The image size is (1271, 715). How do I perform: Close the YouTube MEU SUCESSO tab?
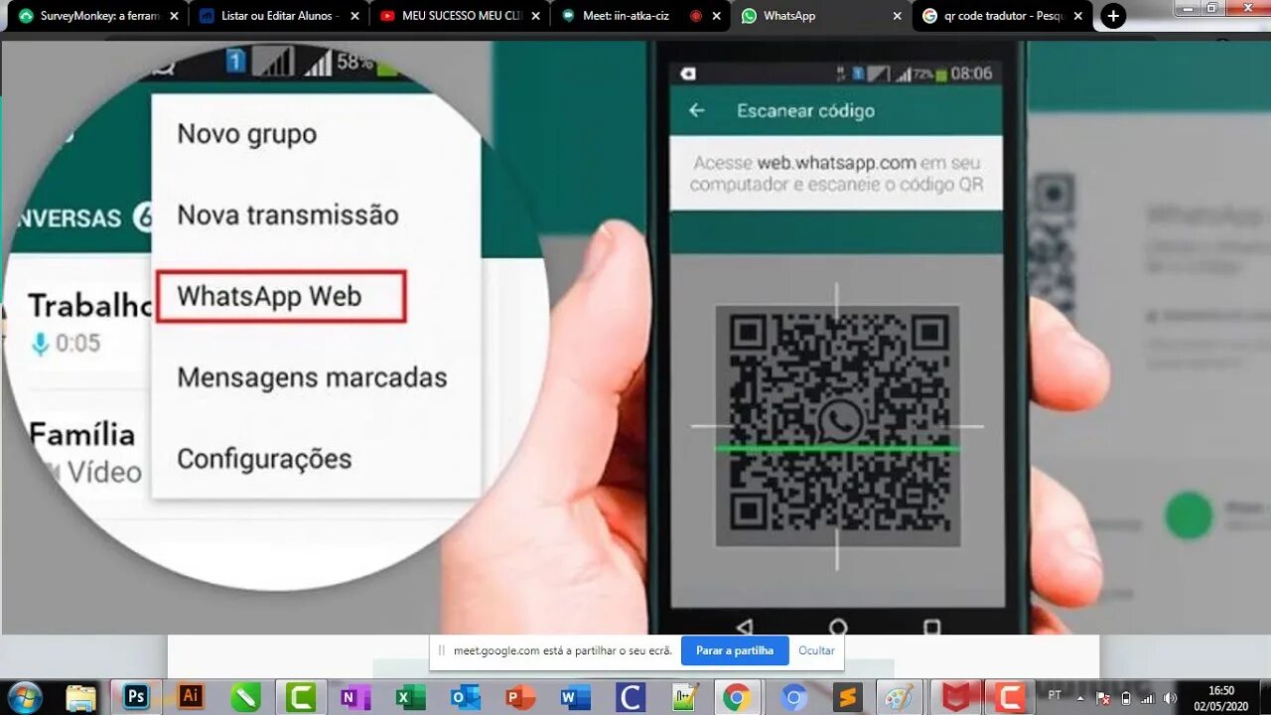pos(535,16)
